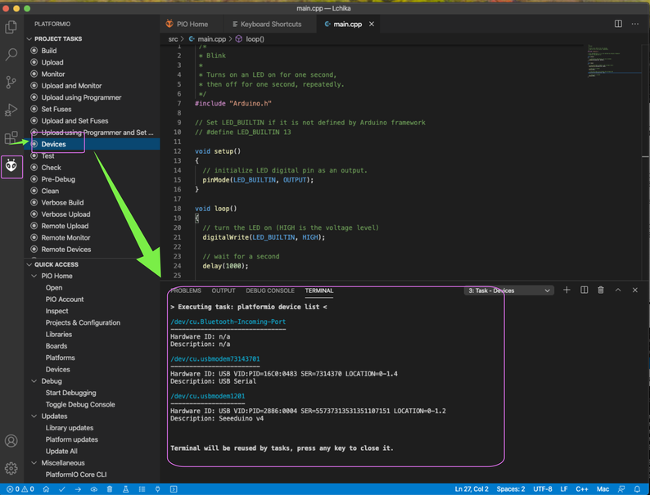Split the editor to the right

[x=618, y=24]
